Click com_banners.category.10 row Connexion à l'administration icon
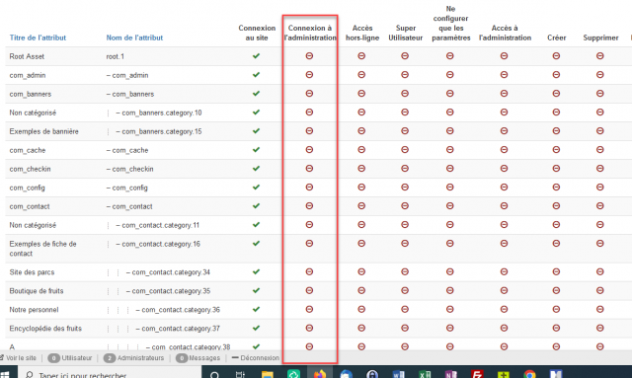Viewport: 632px width, 378px height. click(309, 113)
